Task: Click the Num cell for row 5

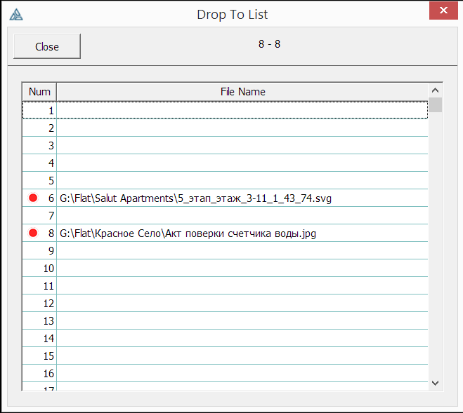Action: (39, 181)
